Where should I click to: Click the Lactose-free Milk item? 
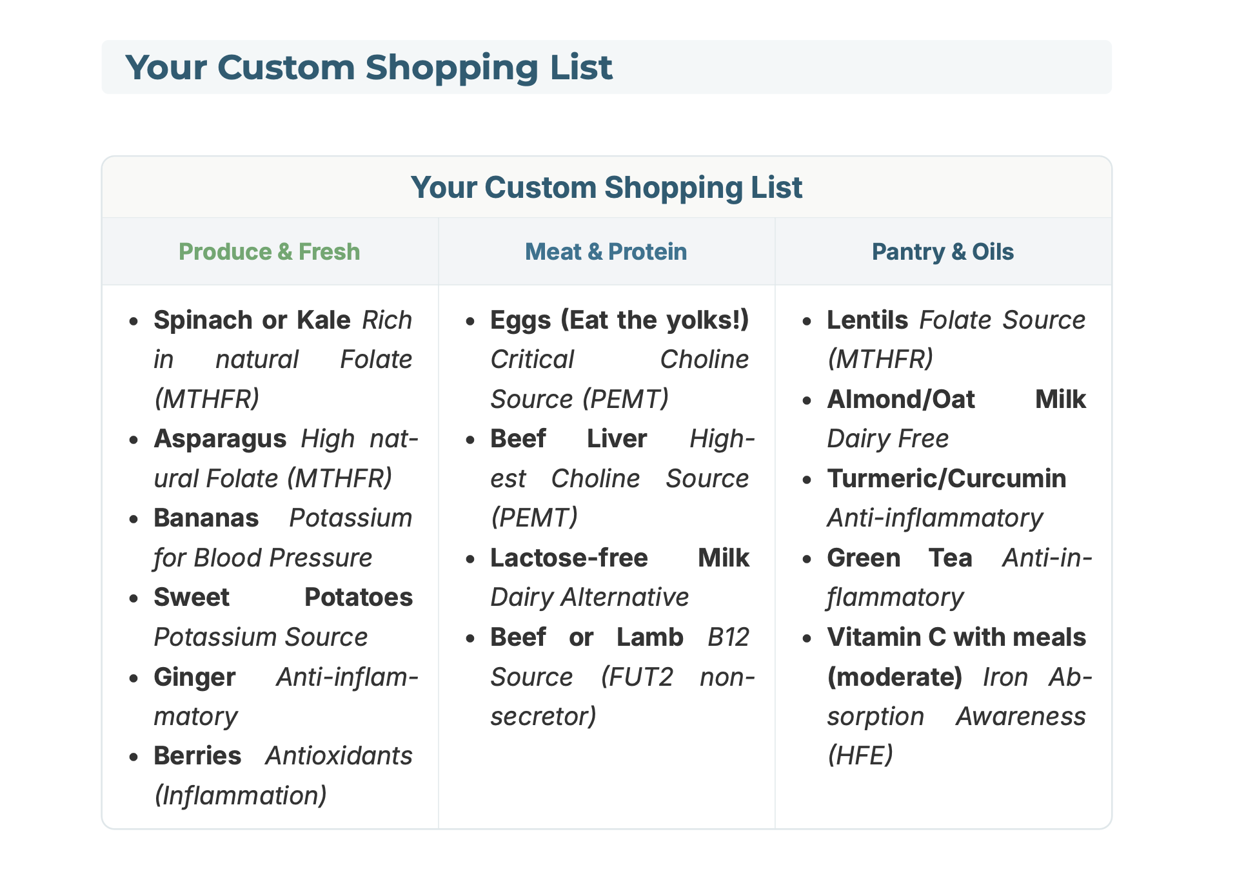click(619, 558)
